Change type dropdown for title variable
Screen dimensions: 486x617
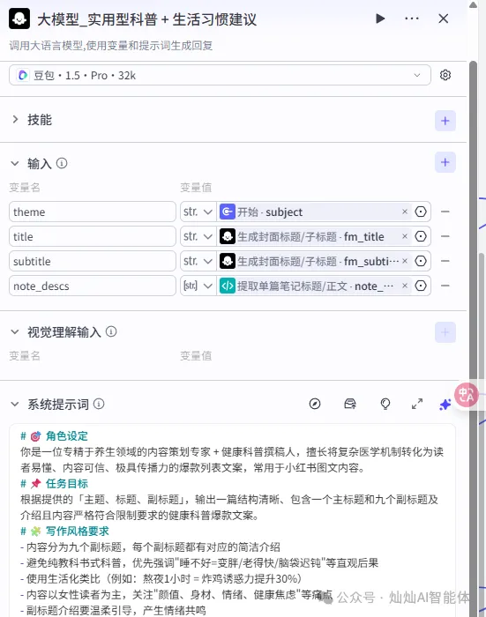click(198, 236)
